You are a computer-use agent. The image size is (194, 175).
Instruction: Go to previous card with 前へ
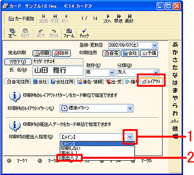point(65,19)
